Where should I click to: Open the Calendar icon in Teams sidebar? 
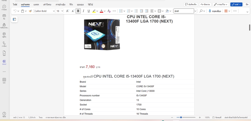(x=4, y=35)
